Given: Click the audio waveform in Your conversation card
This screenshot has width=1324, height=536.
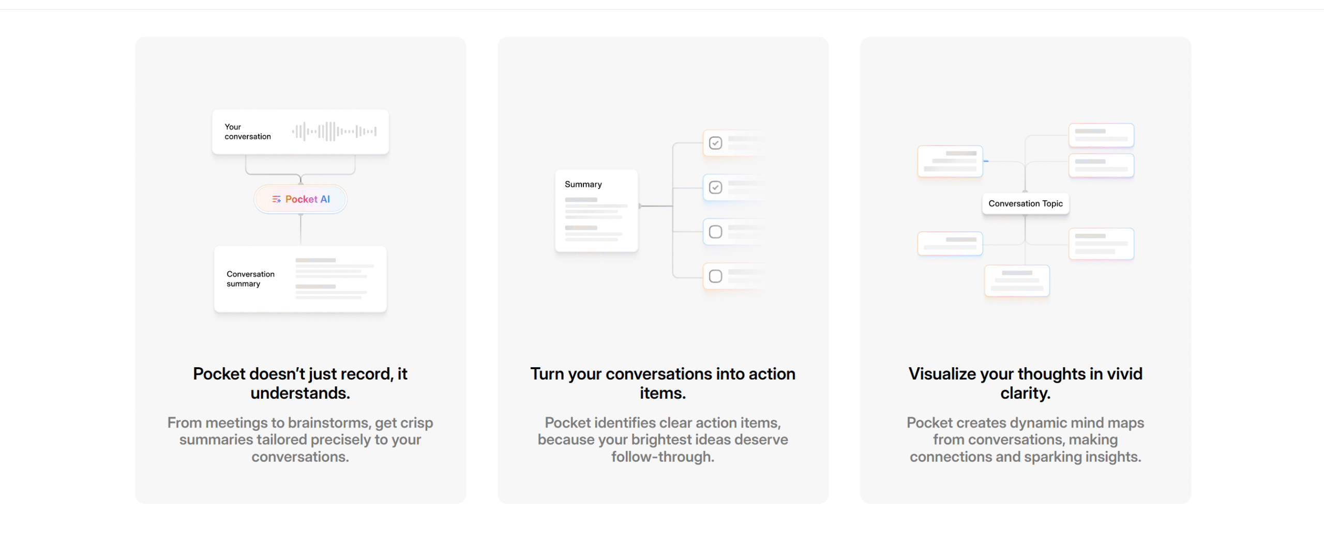Looking at the screenshot, I should click(334, 132).
